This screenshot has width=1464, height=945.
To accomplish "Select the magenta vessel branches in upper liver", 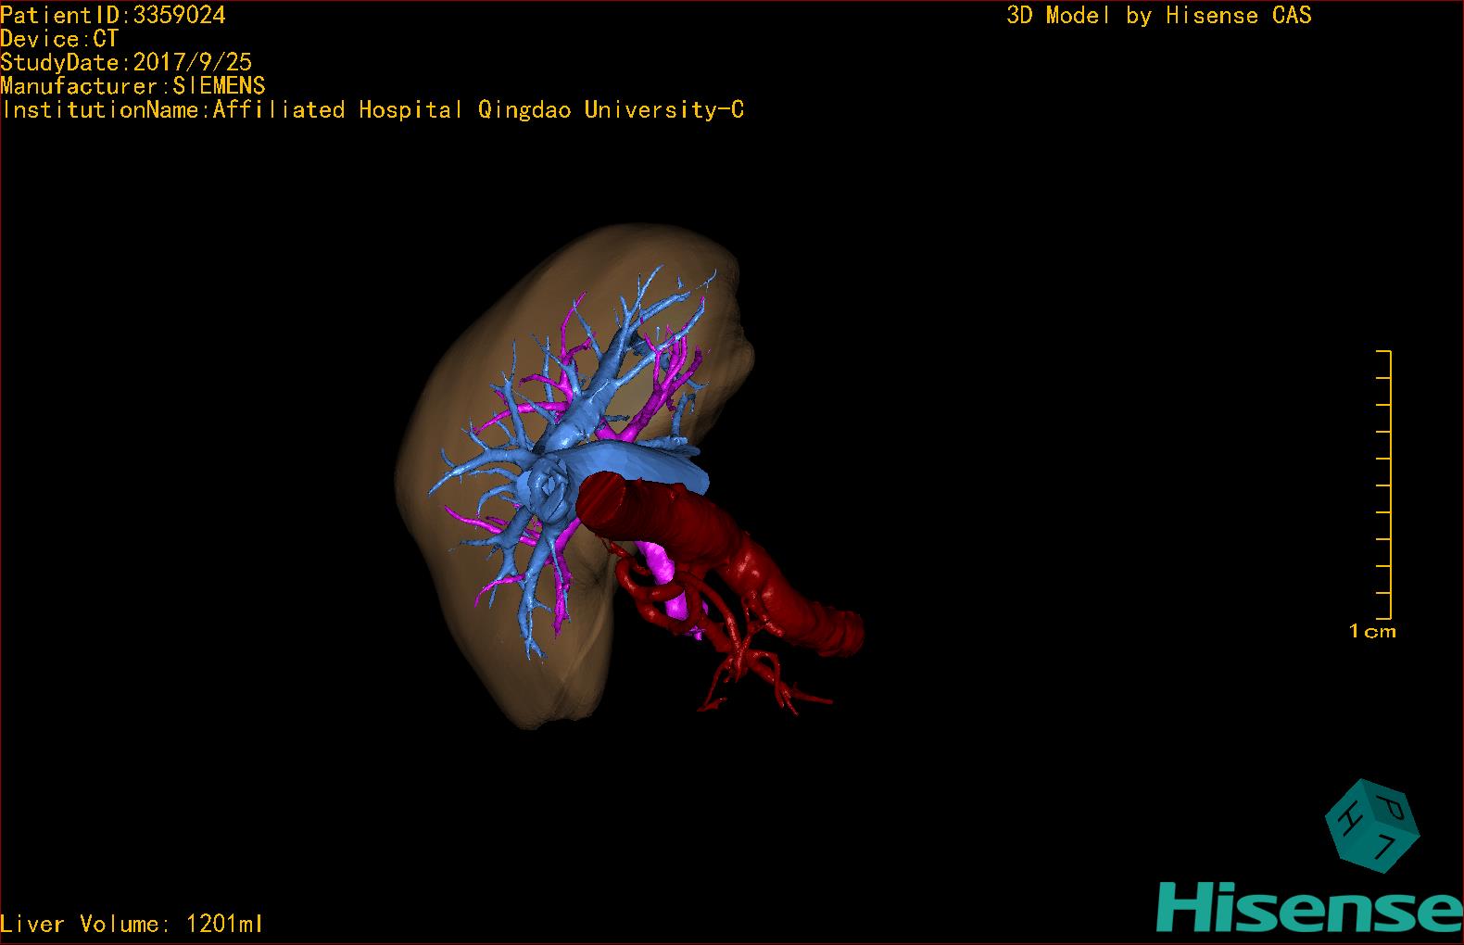I will (x=672, y=371).
